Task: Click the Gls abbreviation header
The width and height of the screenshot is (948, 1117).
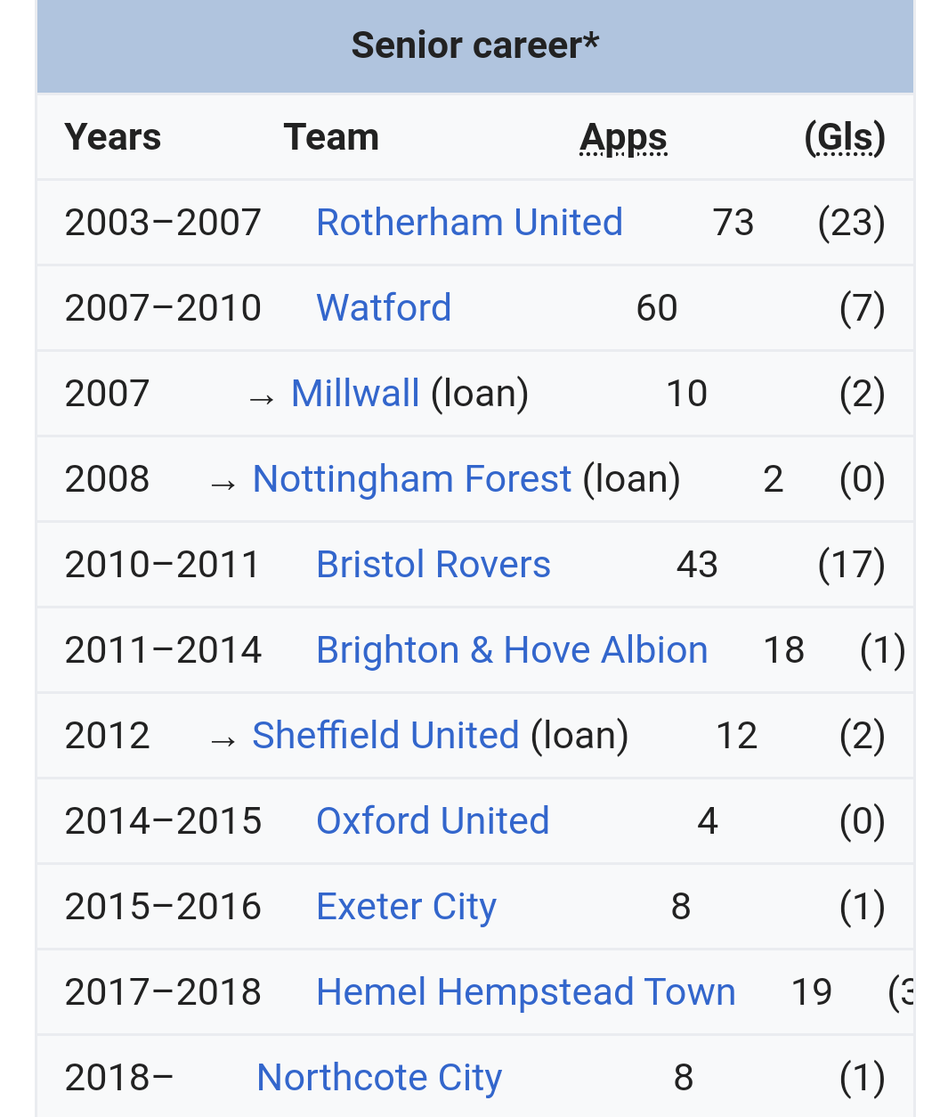Action: [845, 138]
